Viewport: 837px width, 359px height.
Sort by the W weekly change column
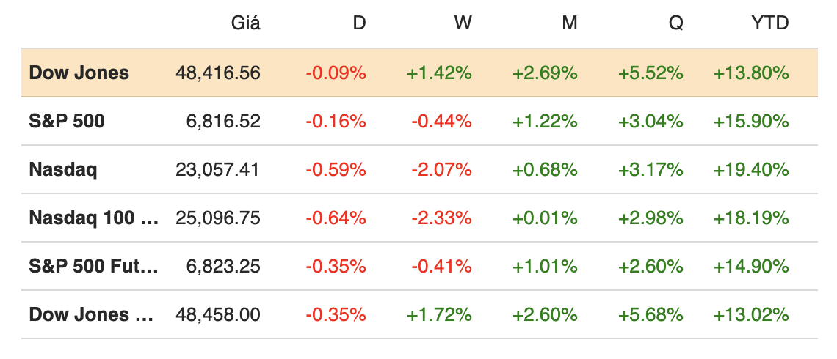pos(463,23)
